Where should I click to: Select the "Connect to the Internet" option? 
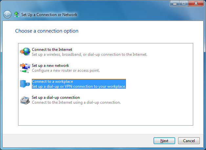[x=52, y=50]
